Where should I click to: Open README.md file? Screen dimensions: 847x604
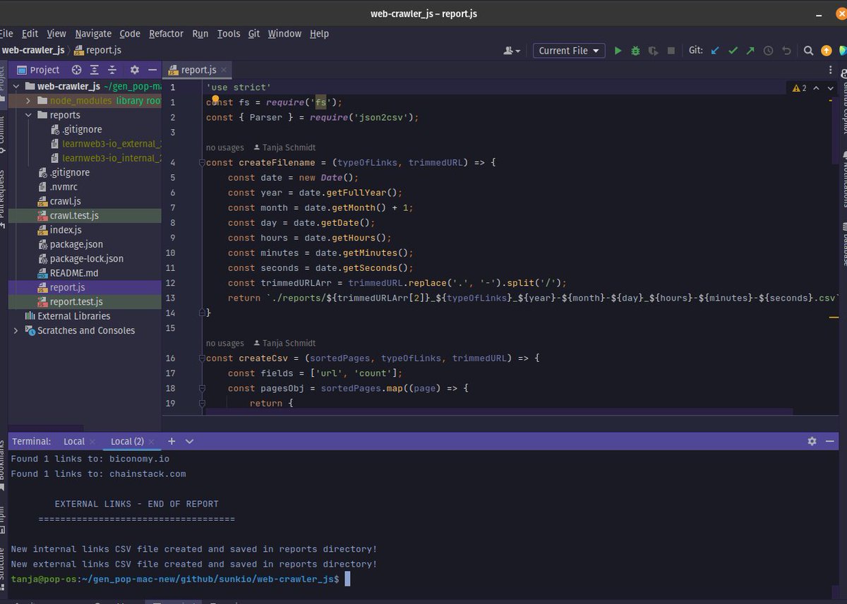point(68,273)
